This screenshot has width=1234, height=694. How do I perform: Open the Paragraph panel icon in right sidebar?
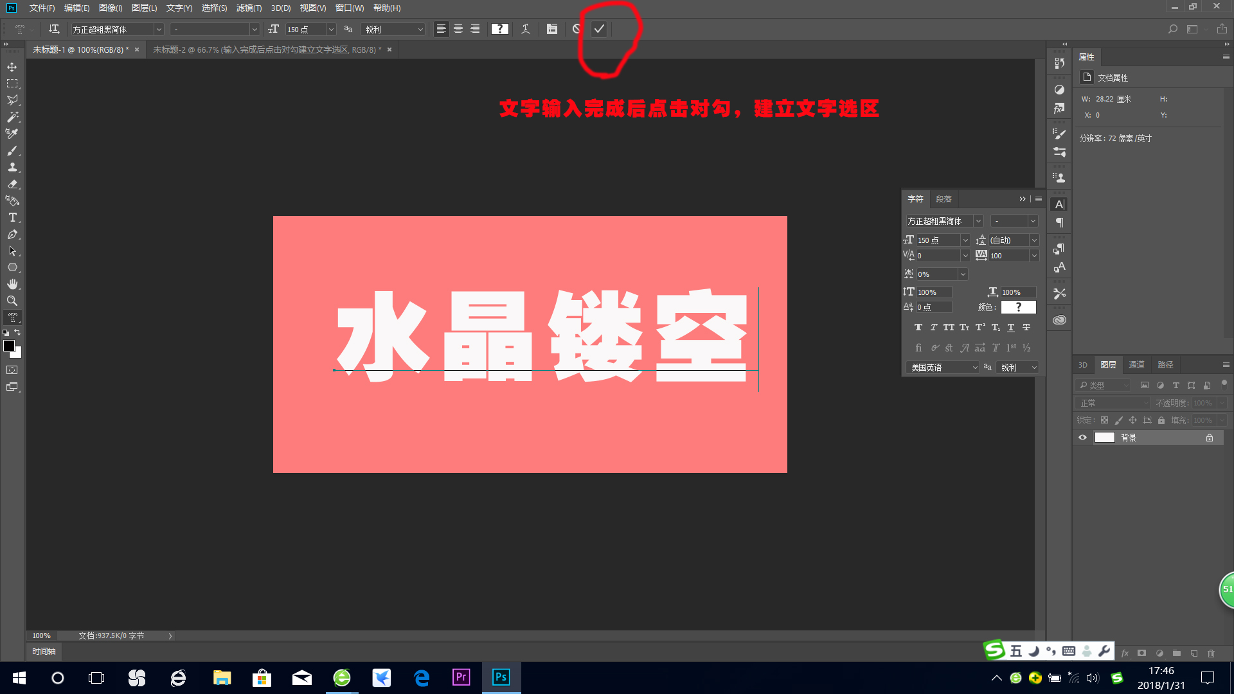click(1060, 222)
